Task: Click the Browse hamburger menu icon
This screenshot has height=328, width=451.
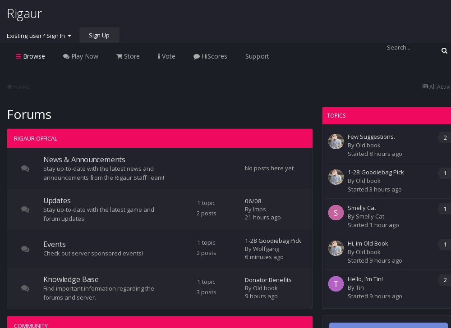Action: click(x=18, y=56)
